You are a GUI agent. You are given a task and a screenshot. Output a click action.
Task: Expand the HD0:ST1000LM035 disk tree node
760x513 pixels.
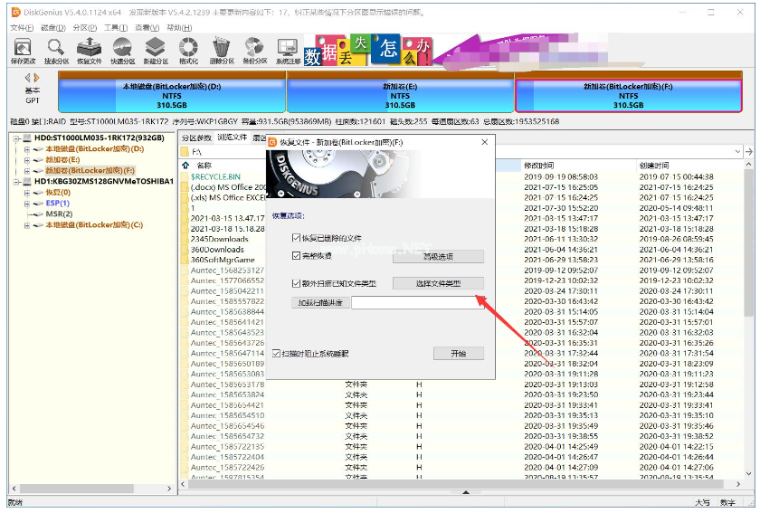pyautogui.click(x=16, y=138)
